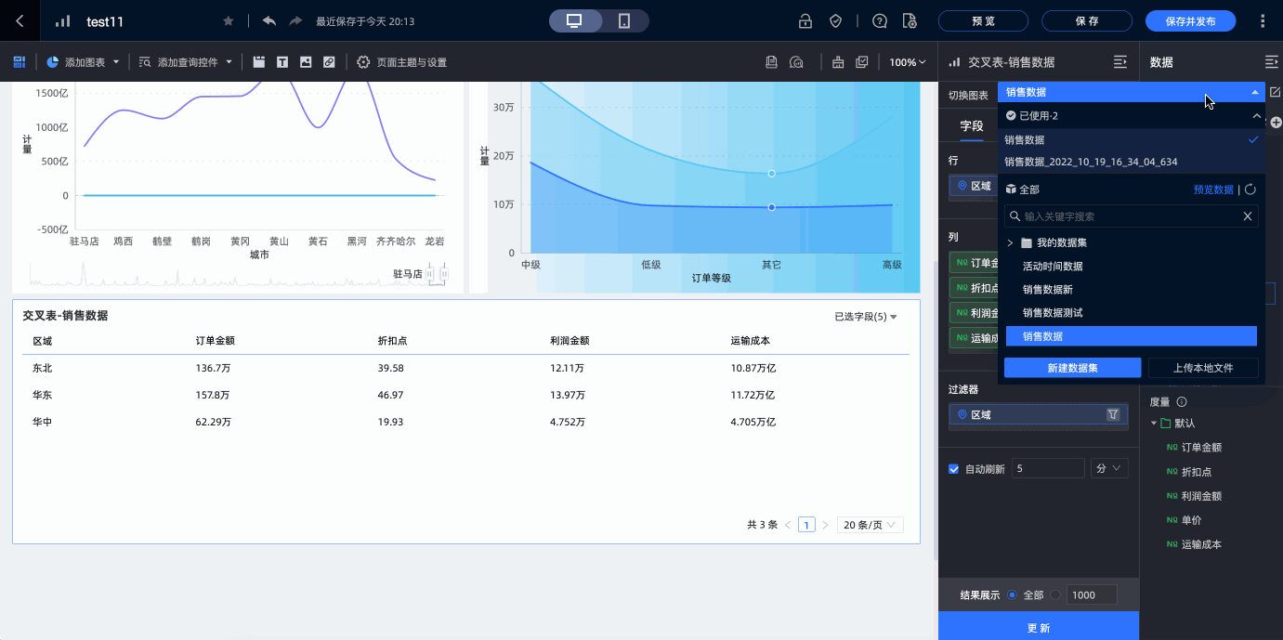Click the 预览数据 link
The image size is (1283, 640).
(1213, 189)
